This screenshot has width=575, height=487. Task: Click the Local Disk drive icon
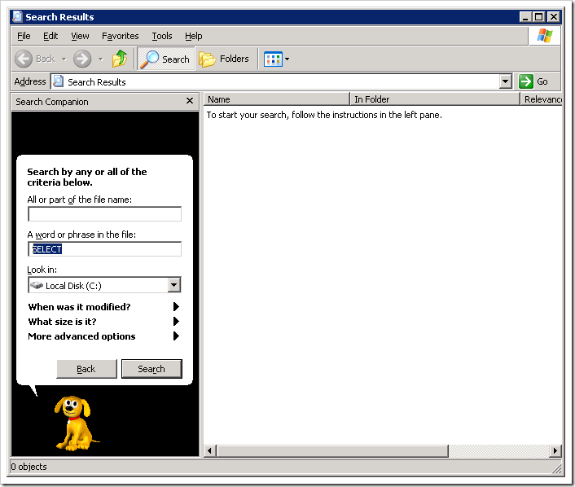click(x=37, y=285)
